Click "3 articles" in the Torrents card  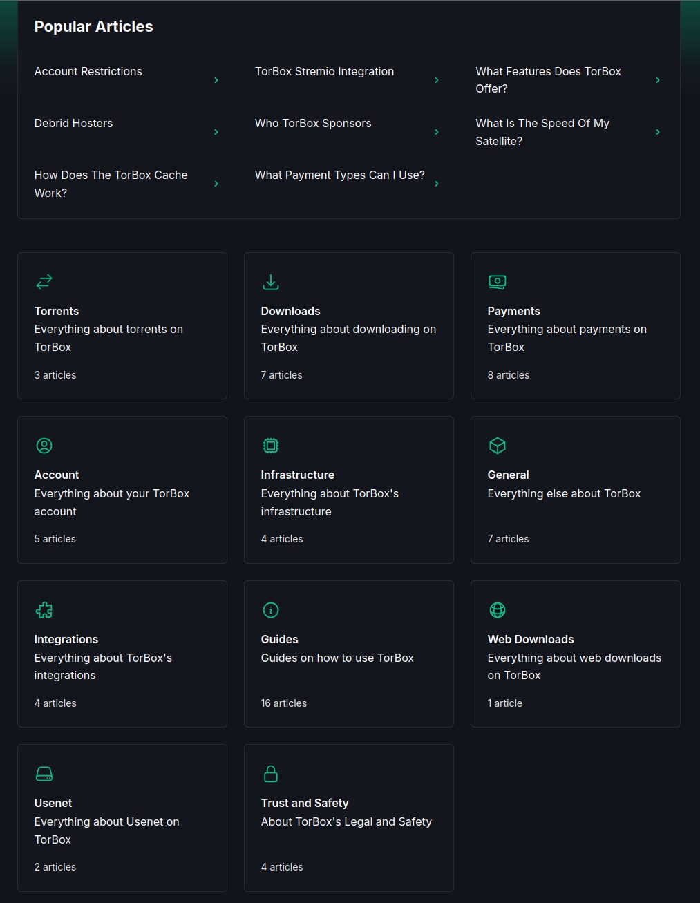pyautogui.click(x=55, y=375)
